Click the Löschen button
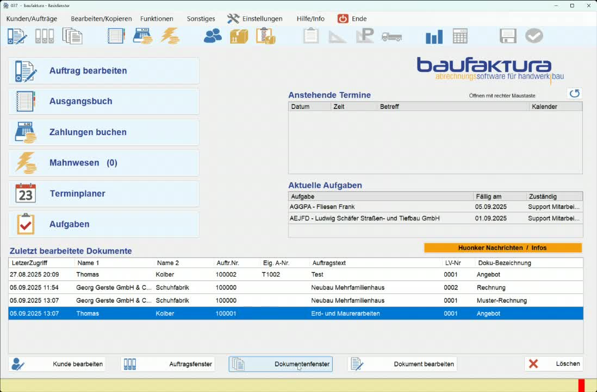The height and width of the screenshot is (392, 597). point(554,364)
